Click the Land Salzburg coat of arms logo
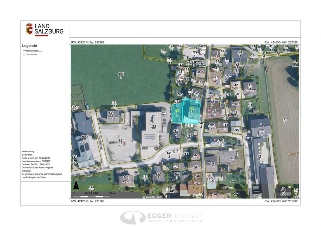The height and width of the screenshot is (226, 321). [x=29, y=29]
